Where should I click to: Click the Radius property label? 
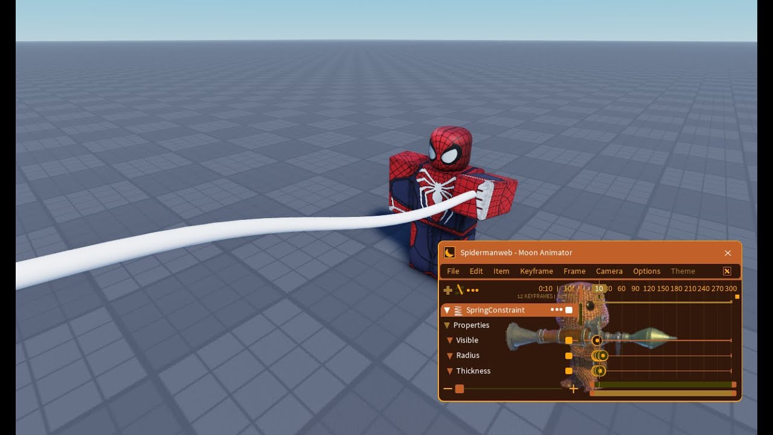click(467, 355)
